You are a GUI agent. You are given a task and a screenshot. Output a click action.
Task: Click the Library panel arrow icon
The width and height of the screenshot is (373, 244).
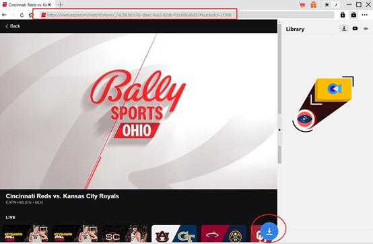click(x=366, y=29)
